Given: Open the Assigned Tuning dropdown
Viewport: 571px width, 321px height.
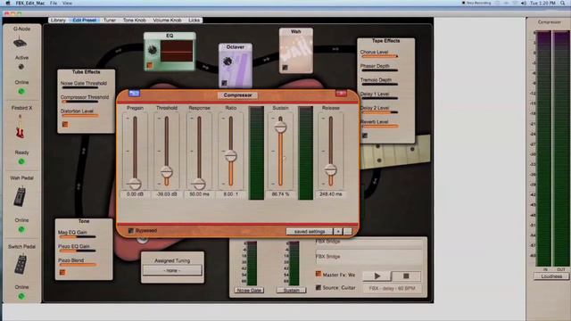Looking at the screenshot, I should tap(172, 270).
